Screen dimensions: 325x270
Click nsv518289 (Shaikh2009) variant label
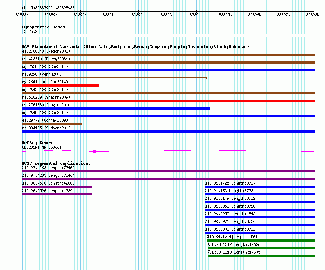click(46, 97)
